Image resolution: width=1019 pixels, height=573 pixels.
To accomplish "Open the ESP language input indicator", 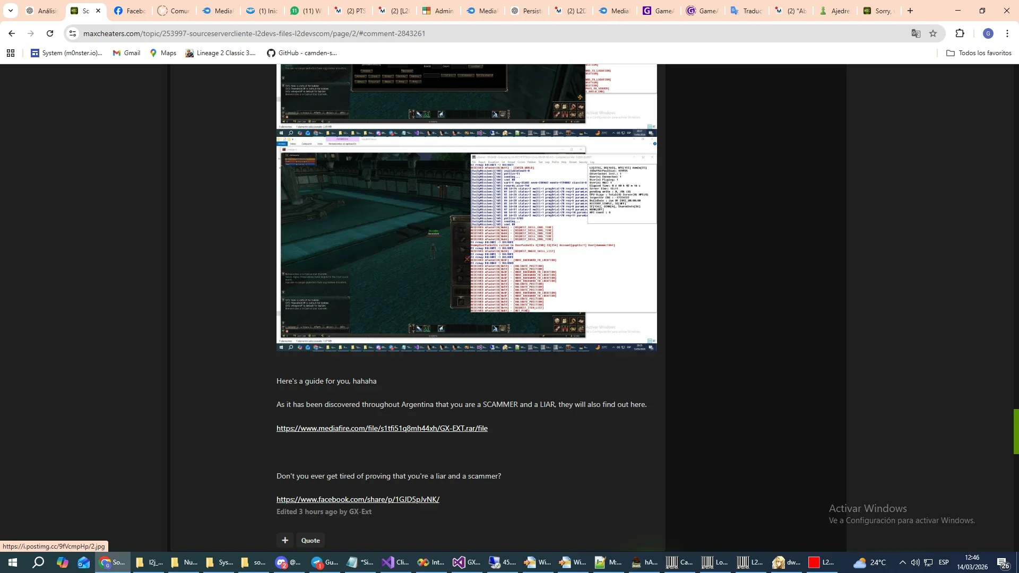I will [944, 562].
